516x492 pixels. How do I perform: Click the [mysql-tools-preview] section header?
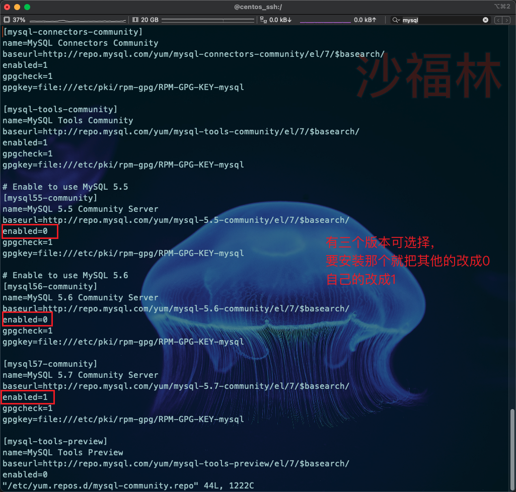click(x=55, y=441)
